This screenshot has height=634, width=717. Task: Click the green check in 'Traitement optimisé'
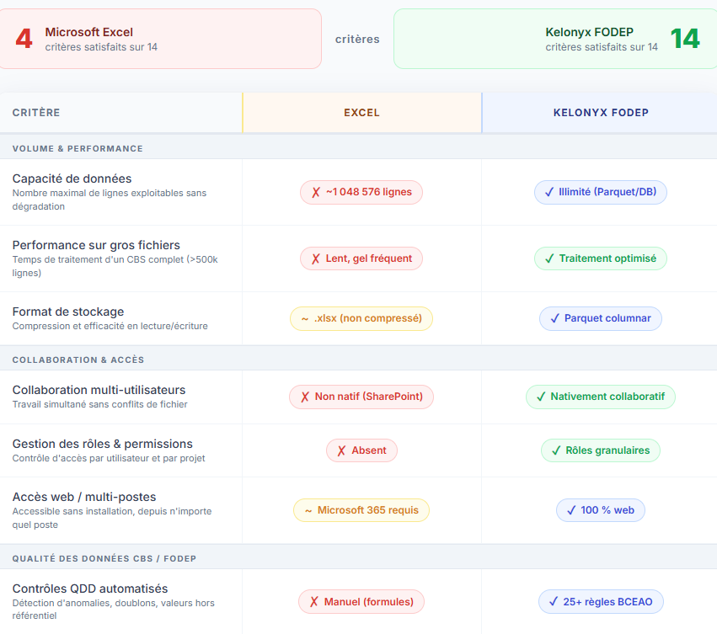click(x=549, y=258)
